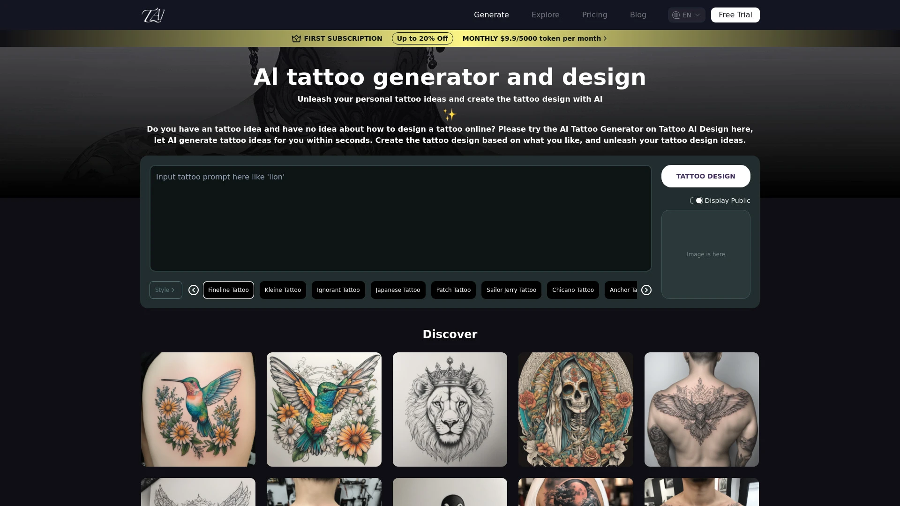Click the Sailor Jerry Tattoo style icon
900x506 pixels.
point(512,289)
